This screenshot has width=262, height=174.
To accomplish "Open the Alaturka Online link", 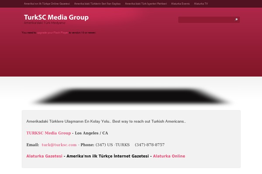I will (169, 156).
